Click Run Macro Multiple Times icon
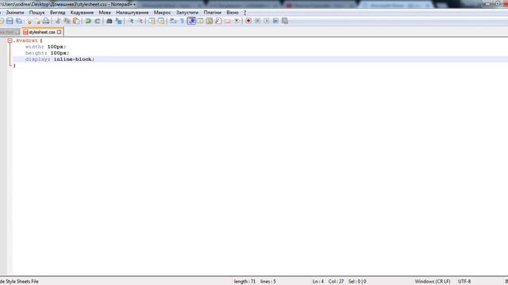 (275, 21)
